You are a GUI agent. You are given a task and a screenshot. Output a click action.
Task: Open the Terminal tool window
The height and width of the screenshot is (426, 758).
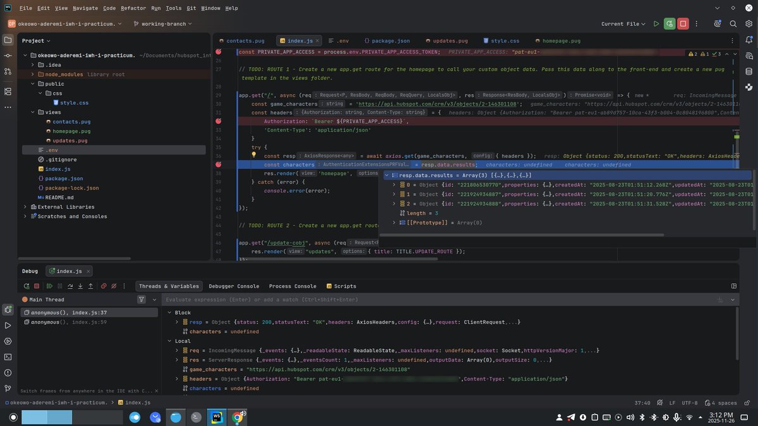(x=8, y=358)
